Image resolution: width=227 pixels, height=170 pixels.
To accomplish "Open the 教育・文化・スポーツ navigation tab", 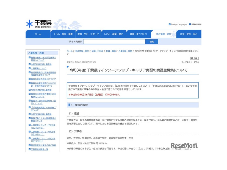I will (x=88, y=34).
